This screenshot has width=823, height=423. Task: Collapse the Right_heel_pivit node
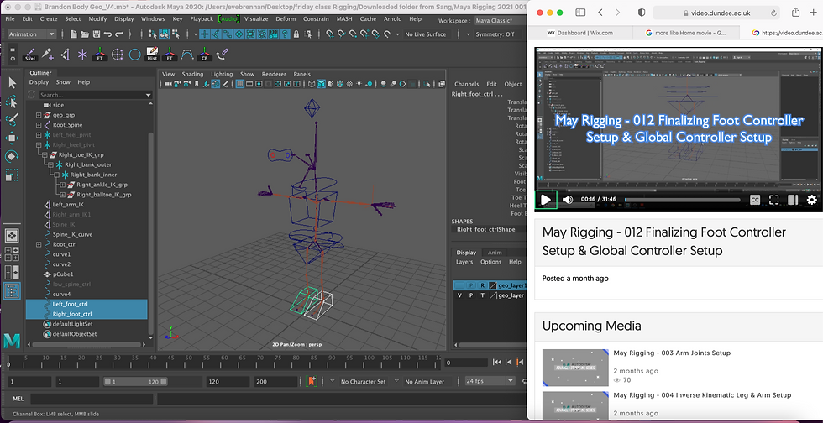39,145
